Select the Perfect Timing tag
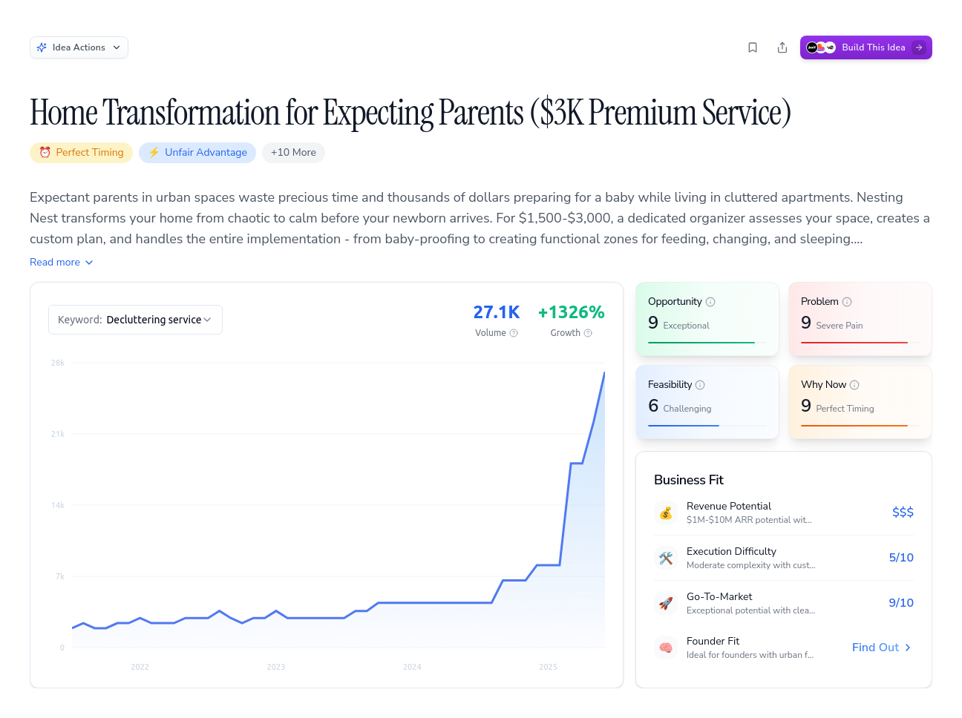 coord(82,153)
